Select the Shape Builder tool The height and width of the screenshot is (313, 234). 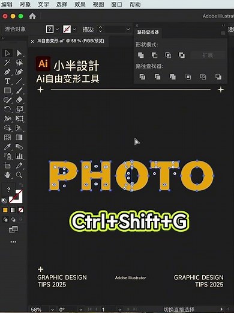[8, 128]
